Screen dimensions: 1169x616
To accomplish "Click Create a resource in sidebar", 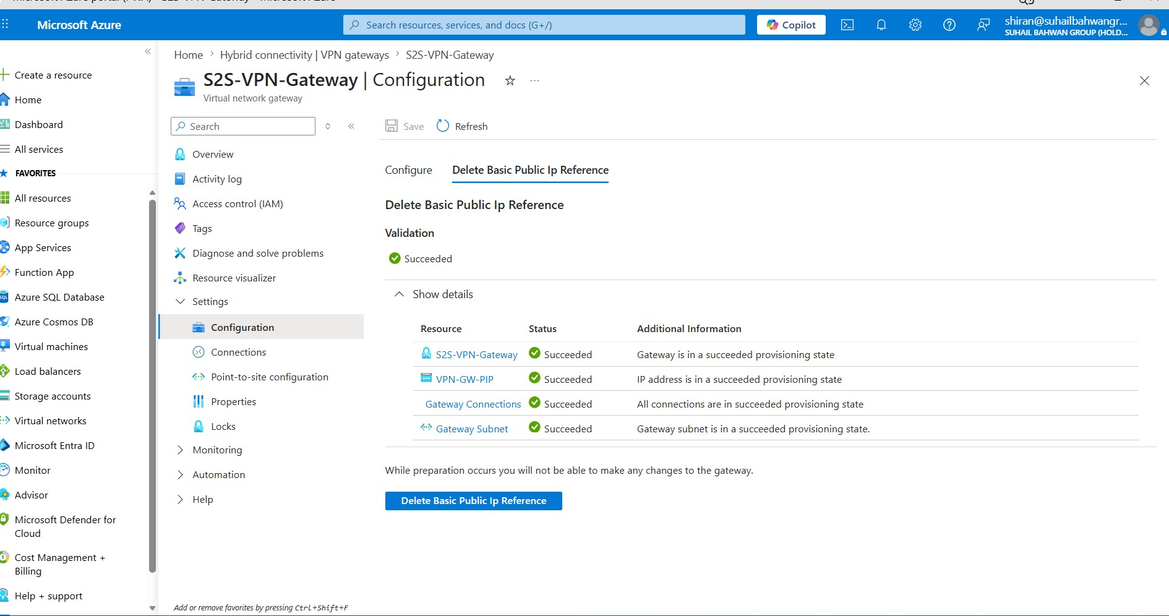I will [53, 75].
